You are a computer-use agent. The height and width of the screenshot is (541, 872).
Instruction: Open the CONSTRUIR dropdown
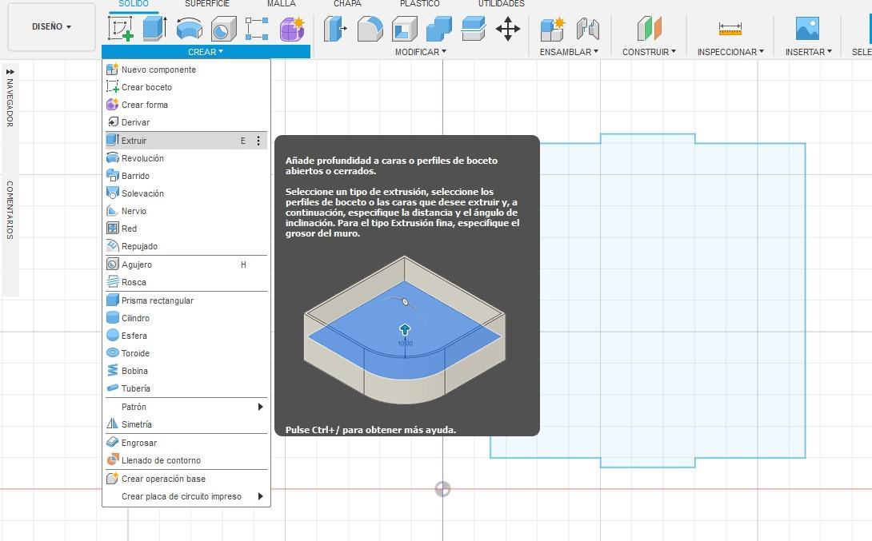[649, 52]
